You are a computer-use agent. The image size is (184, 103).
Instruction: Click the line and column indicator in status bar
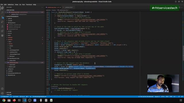(146, 97)
